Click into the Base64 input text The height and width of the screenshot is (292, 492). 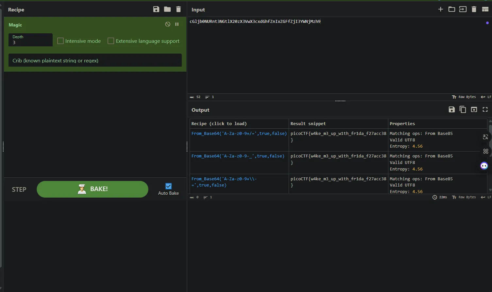tap(255, 22)
